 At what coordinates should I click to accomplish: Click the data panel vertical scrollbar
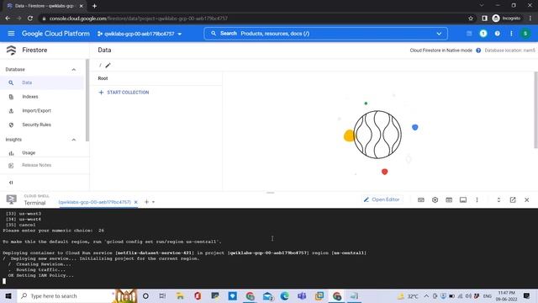[x=535, y=110]
